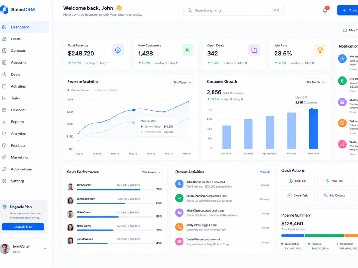
Task: Click the Open Deals folder icon
Action: click(254, 50)
